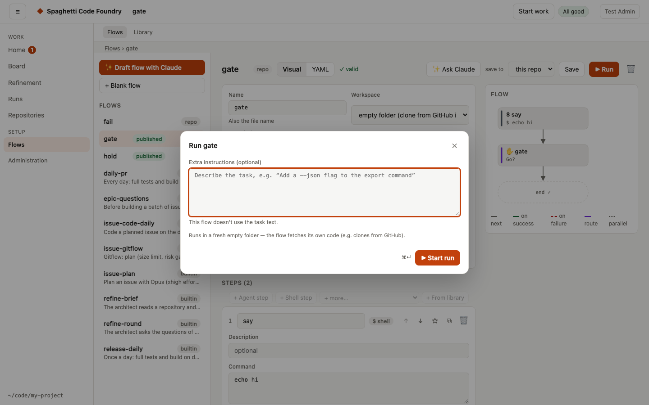Image resolution: width=649 pixels, height=405 pixels.
Task: Click the Run button in the header
Action: [x=604, y=69]
